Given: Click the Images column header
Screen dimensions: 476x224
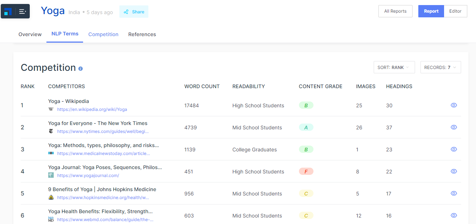Looking at the screenshot, I should (x=366, y=86).
